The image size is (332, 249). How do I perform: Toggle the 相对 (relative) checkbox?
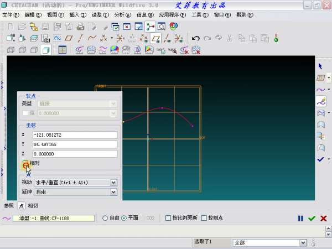coord(25,163)
